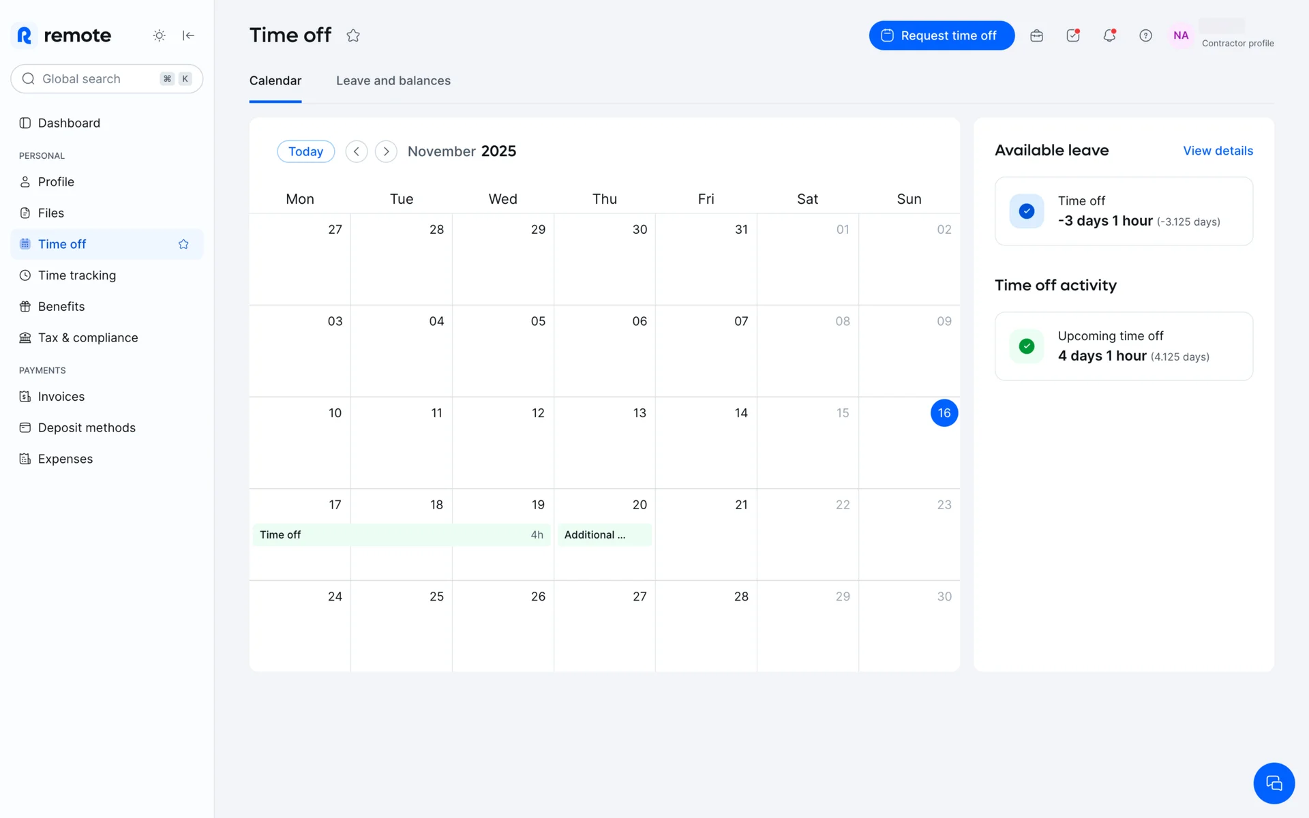This screenshot has height=818, width=1309.
Task: Open notifications bell
Action: coord(1109,35)
